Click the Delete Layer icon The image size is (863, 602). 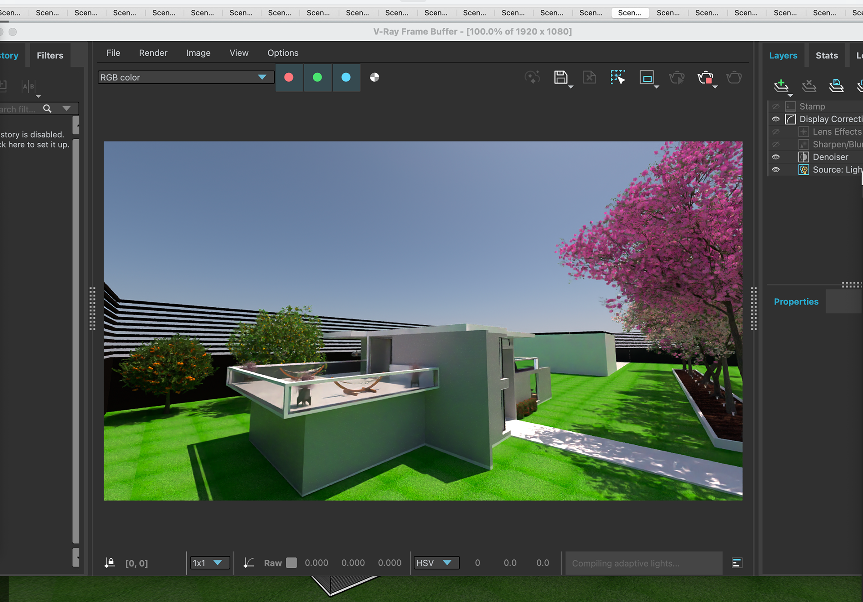[809, 85]
